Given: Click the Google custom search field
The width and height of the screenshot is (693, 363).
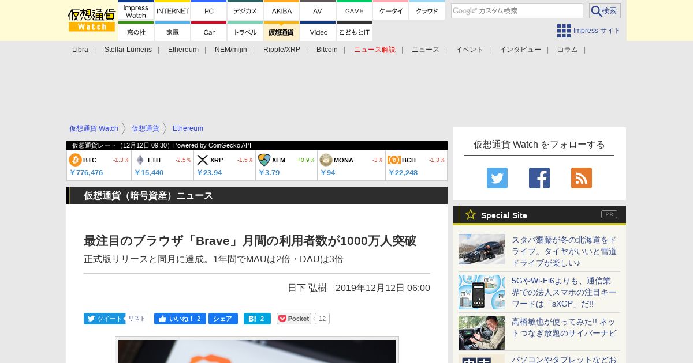Looking at the screenshot, I should coord(517,11).
